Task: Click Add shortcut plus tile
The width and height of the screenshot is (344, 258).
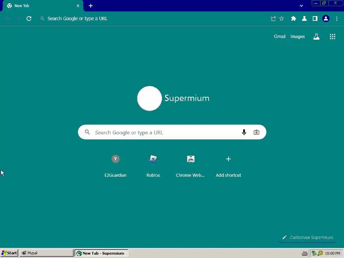Action: (x=228, y=166)
